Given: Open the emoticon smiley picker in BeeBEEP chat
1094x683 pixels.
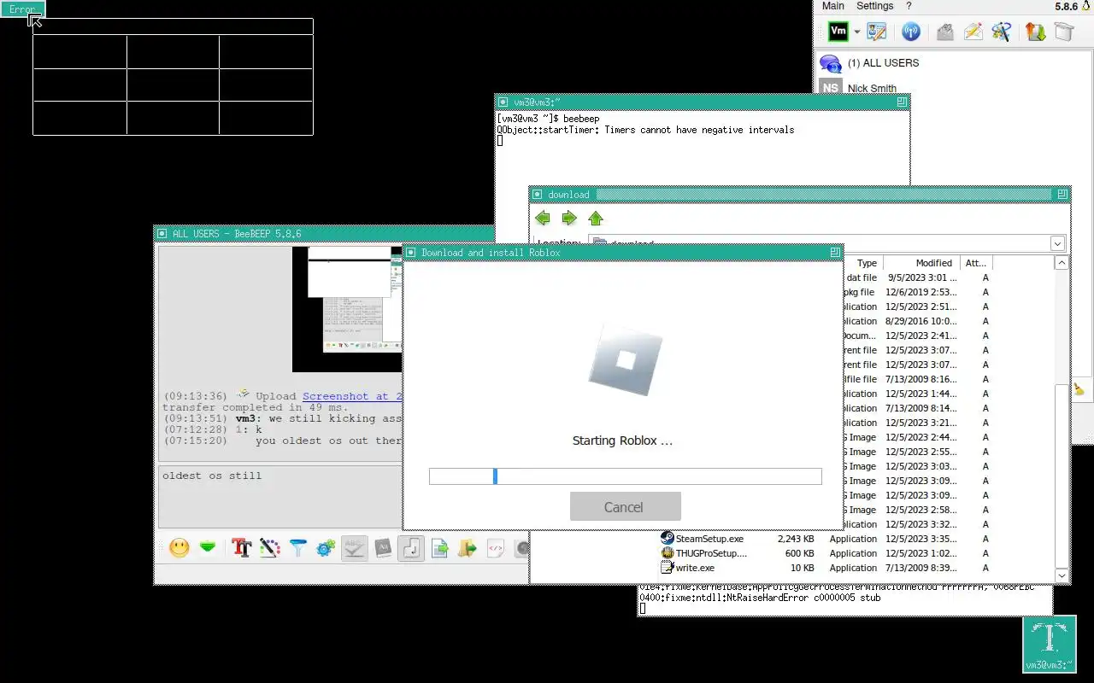Looking at the screenshot, I should [x=179, y=548].
